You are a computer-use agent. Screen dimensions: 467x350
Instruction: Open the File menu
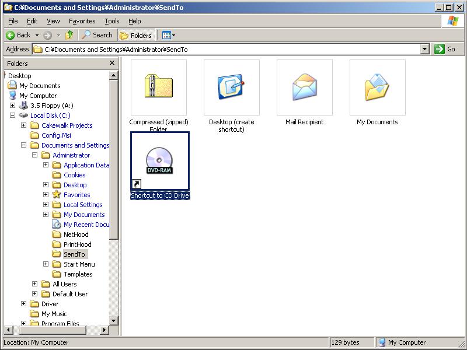click(x=13, y=21)
